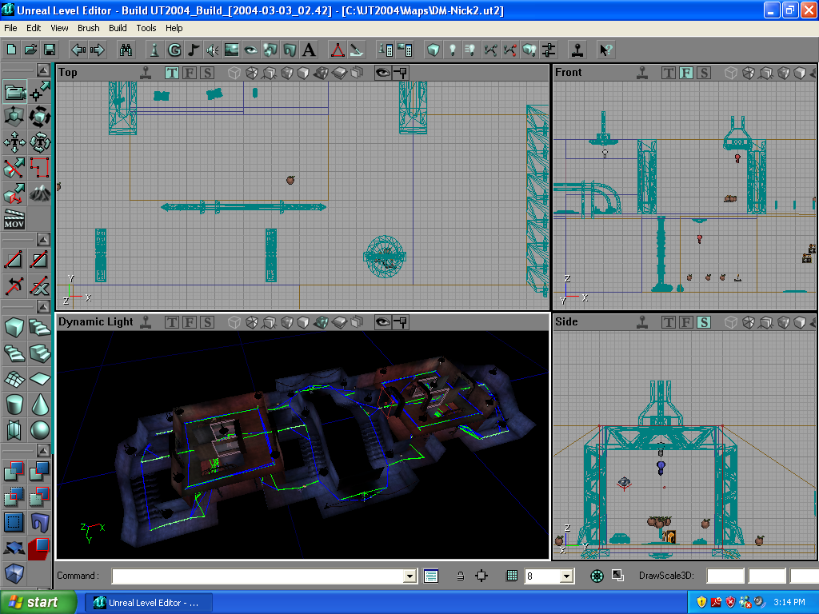Open Build Options sliders icon
The width and height of the screenshot is (819, 614).
(549, 50)
